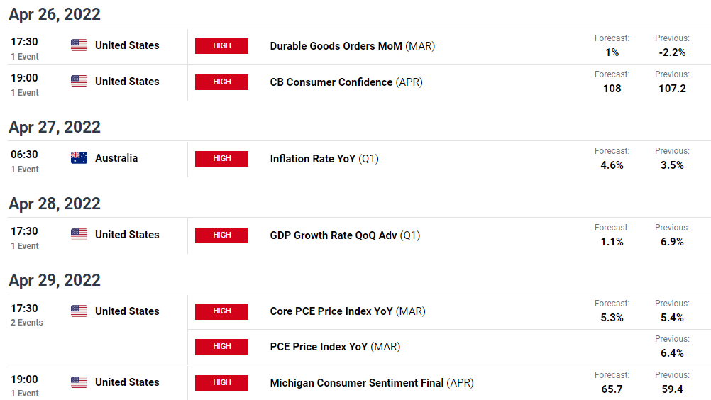Click the US flag in Durable Goods row
The image size is (711, 400).
pyautogui.click(x=79, y=45)
